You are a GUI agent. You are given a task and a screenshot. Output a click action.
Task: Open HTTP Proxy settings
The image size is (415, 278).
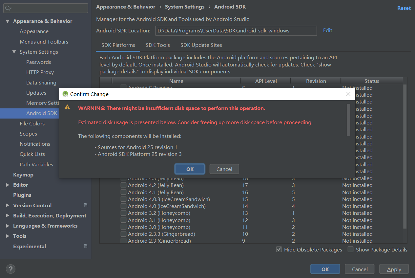coord(40,72)
